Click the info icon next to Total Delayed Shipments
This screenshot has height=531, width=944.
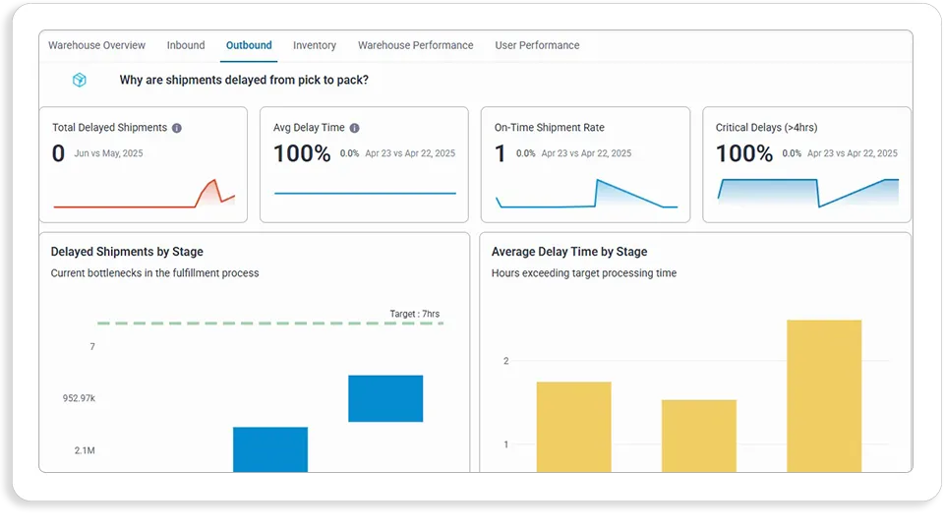[x=176, y=128]
